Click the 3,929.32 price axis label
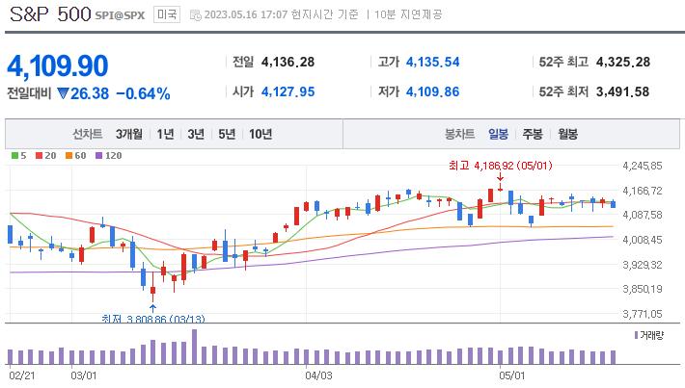 [643, 265]
